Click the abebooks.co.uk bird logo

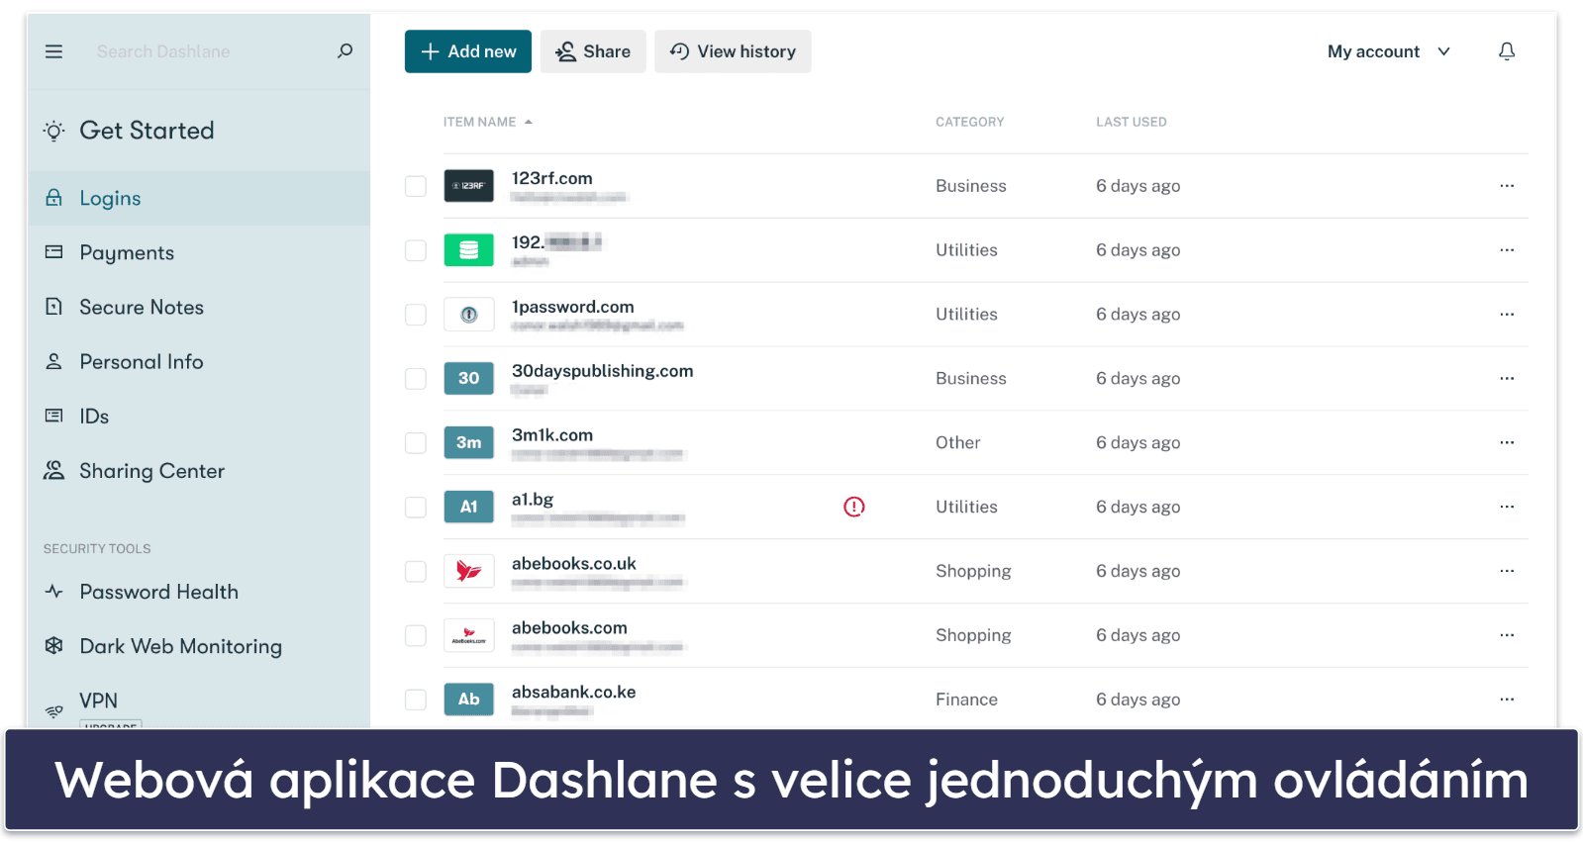point(468,571)
